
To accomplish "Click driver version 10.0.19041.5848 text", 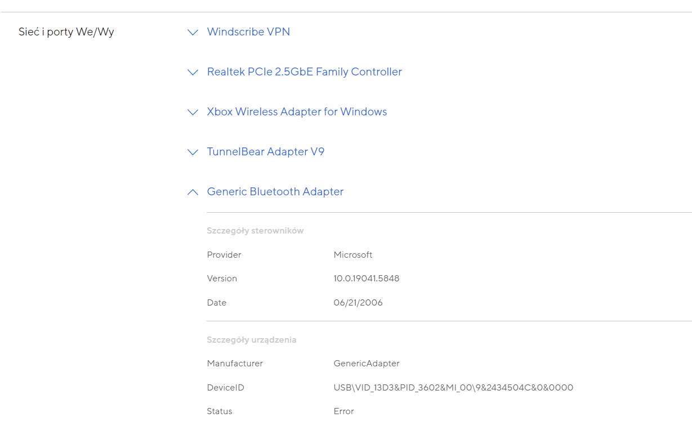I will [x=366, y=279].
